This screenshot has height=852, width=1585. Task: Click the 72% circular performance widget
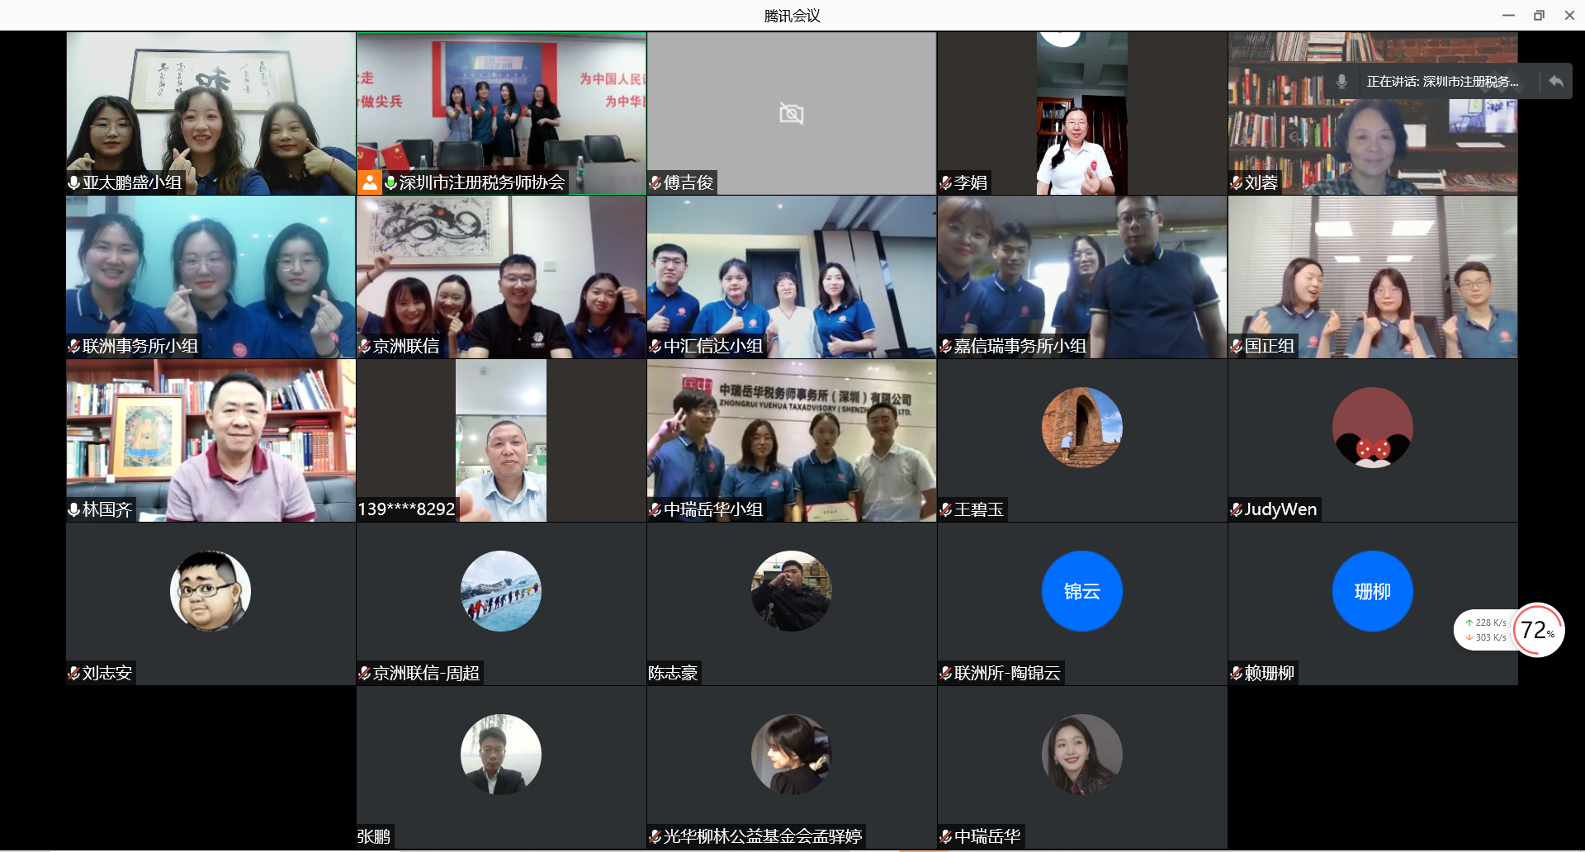(x=1537, y=631)
